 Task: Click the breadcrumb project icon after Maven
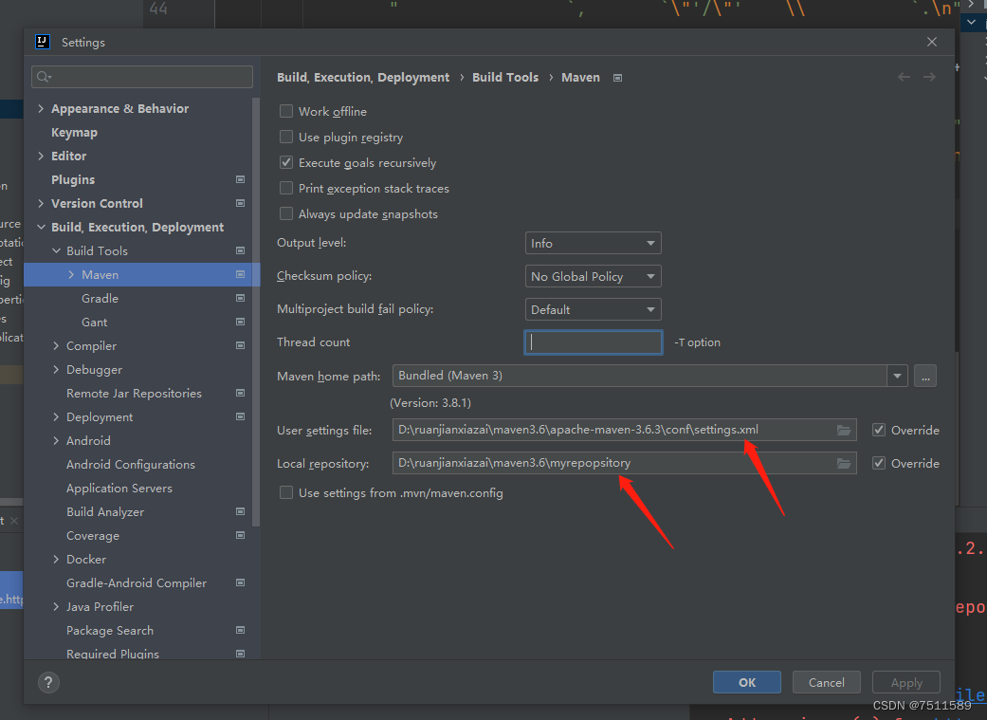[x=617, y=78]
